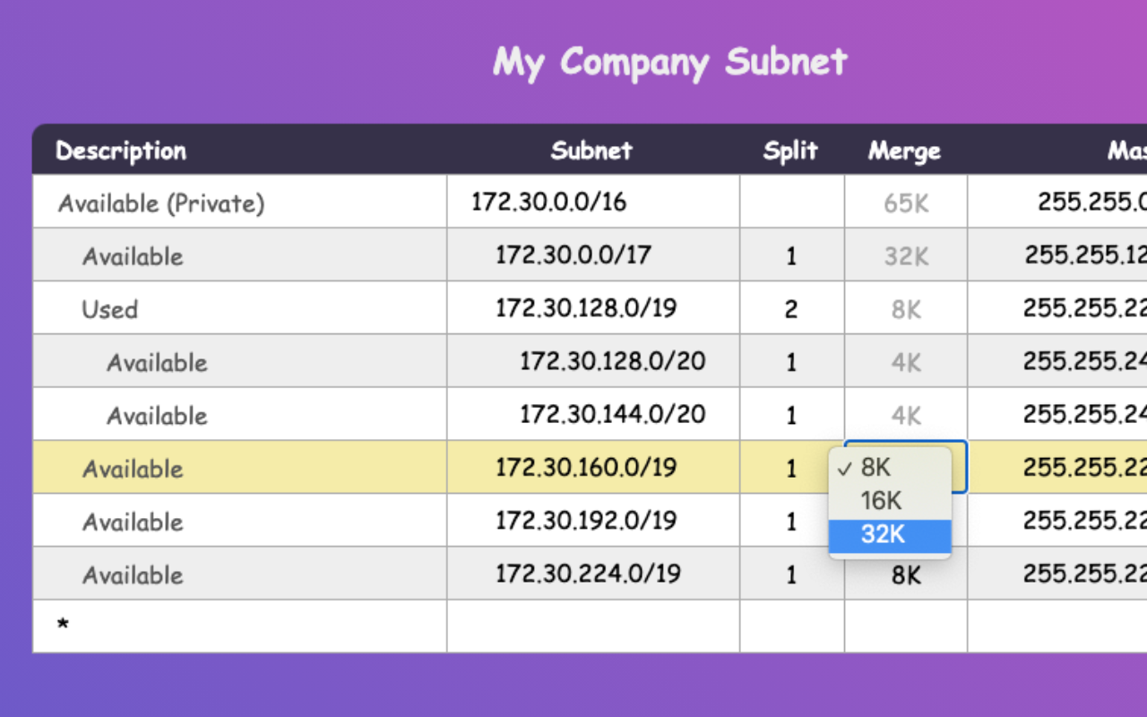Click the Split column header
The height and width of the screenshot is (717, 1147).
[x=790, y=150]
